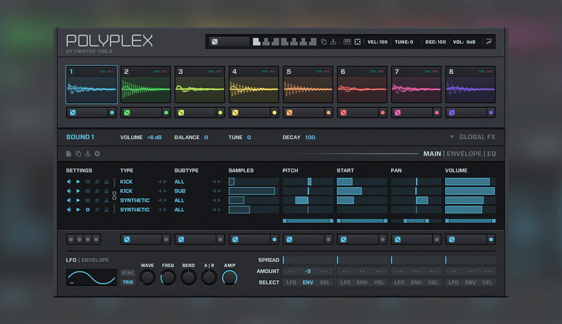Toggle the blue dot beside the VOLUME dice
The width and height of the screenshot is (562, 324).
491,240
